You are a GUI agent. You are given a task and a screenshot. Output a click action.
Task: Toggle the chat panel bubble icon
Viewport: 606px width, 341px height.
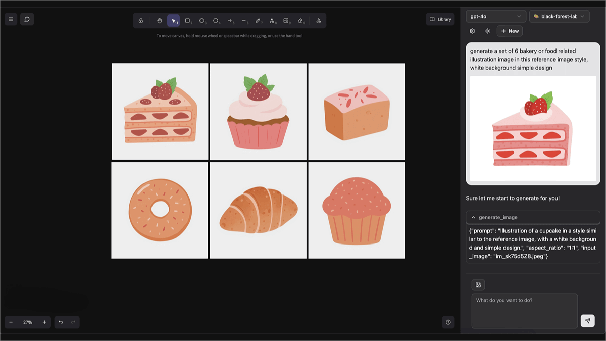tap(27, 19)
